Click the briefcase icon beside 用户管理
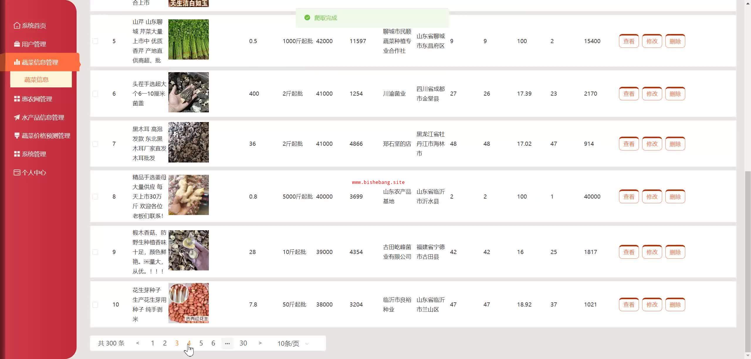This screenshot has height=359, width=751. pyautogui.click(x=17, y=44)
